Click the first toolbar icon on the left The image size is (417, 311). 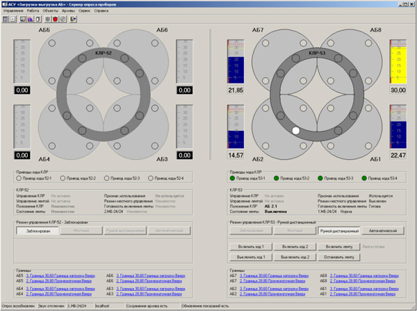[x=5, y=19]
